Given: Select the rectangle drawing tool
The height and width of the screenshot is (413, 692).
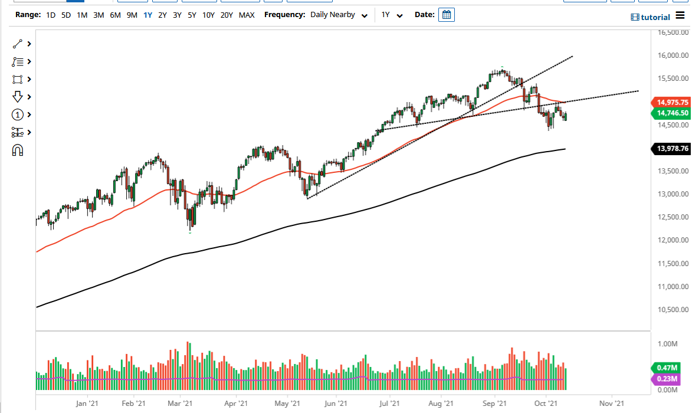Looking at the screenshot, I should pyautogui.click(x=18, y=79).
